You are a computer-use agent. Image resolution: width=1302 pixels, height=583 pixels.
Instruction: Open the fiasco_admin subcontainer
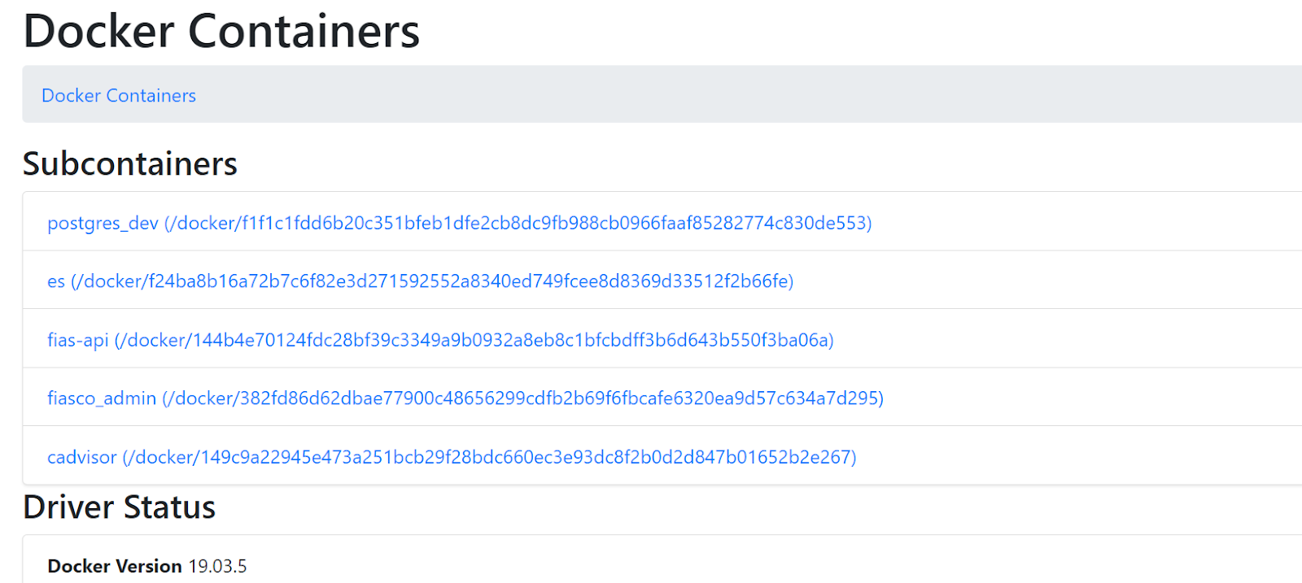click(x=102, y=398)
